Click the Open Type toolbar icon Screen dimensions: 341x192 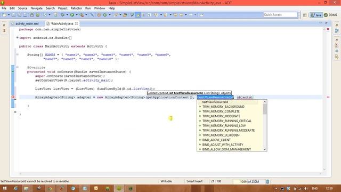[x=125, y=15]
